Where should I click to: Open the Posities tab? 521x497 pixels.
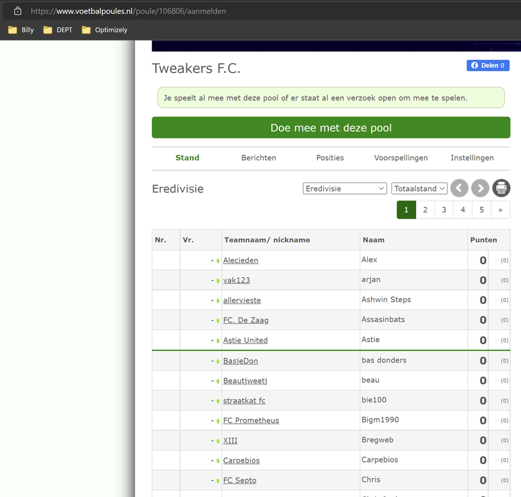pos(330,158)
